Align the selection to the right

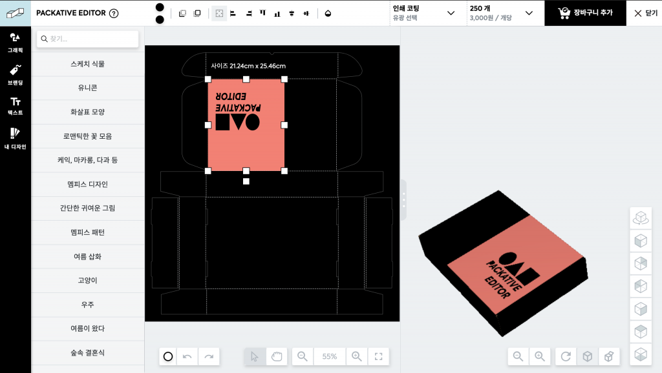click(249, 14)
